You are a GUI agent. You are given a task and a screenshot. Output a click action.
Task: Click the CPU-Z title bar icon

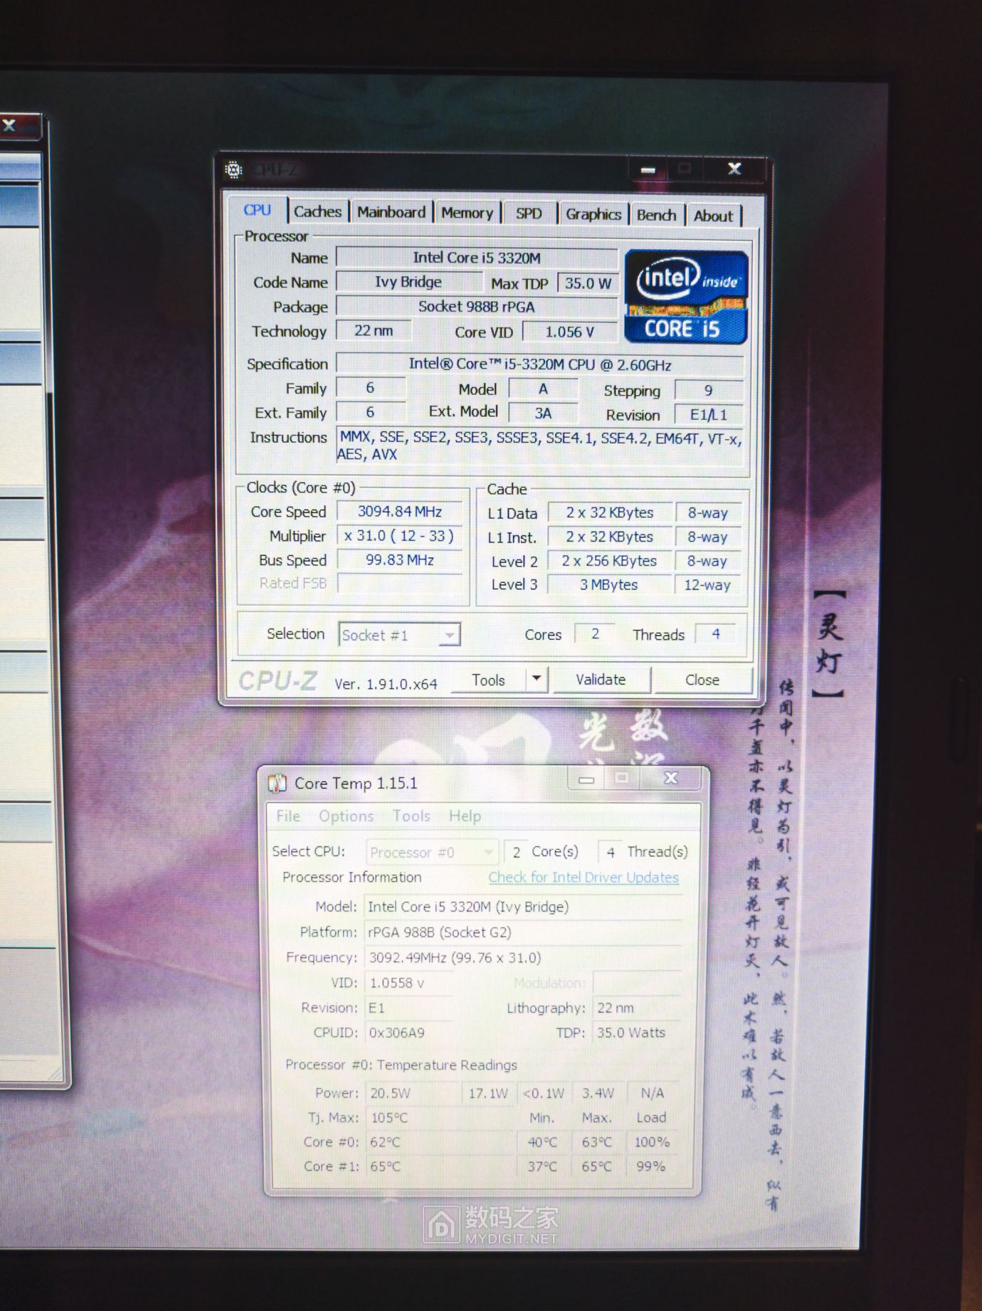click(233, 169)
